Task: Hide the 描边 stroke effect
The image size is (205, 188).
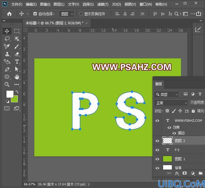Action: (x=174, y=133)
